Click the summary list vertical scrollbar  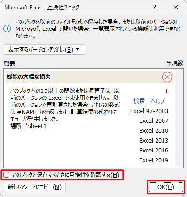(179, 118)
